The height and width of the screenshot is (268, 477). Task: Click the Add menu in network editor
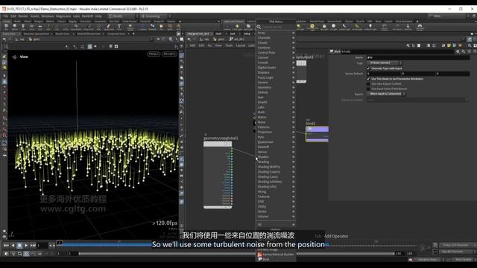click(x=192, y=45)
